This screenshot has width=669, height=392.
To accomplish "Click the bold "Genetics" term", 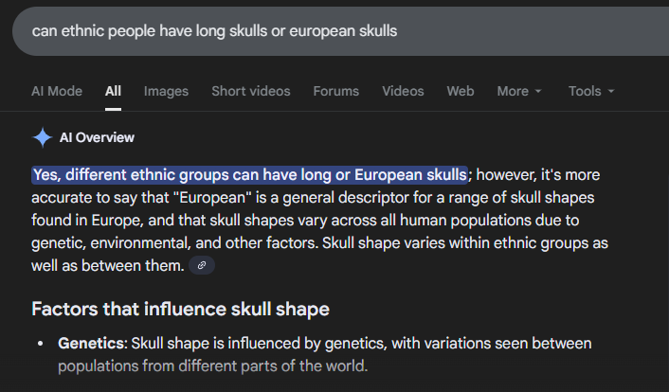I will tap(91, 343).
